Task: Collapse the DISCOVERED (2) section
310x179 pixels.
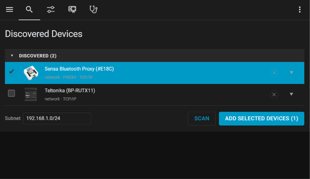Action: 12,56
